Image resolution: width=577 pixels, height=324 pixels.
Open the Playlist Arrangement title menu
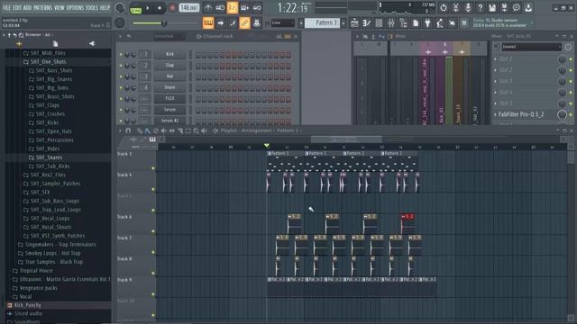click(x=260, y=130)
